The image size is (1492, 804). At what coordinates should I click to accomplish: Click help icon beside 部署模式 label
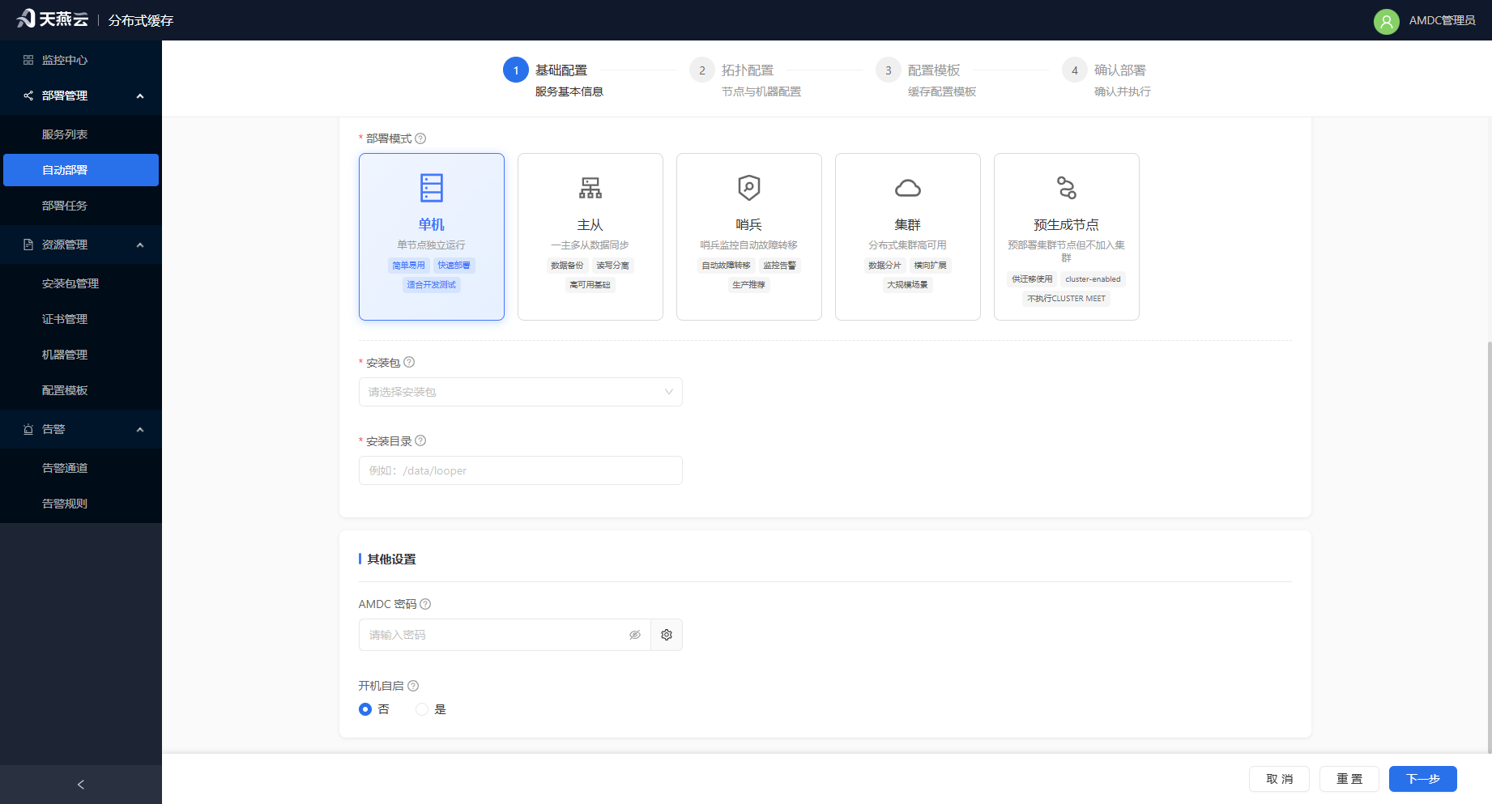(420, 138)
